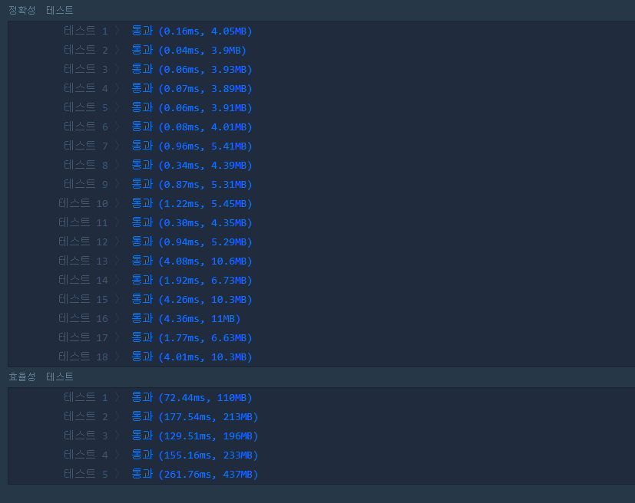Click the 테스트 10 label
The width and height of the screenshot is (635, 503).
point(83,203)
